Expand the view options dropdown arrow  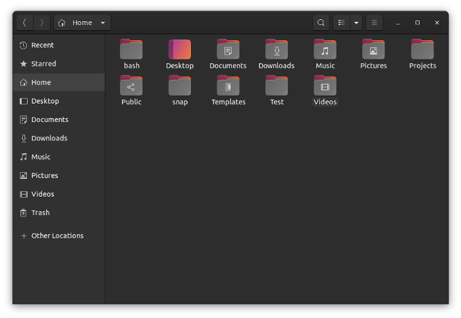coord(356,22)
